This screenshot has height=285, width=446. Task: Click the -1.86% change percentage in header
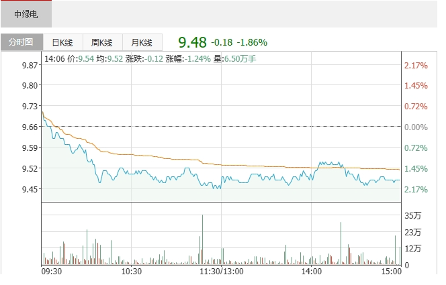point(253,42)
